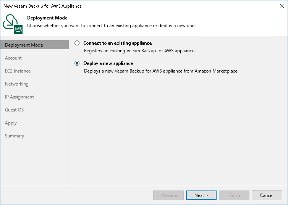This screenshot has width=288, height=205.
Task: Cancel the appliance wizard
Action: coord(267,195)
